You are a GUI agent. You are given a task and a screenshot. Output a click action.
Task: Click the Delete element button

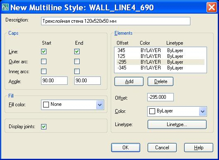tap(161, 81)
